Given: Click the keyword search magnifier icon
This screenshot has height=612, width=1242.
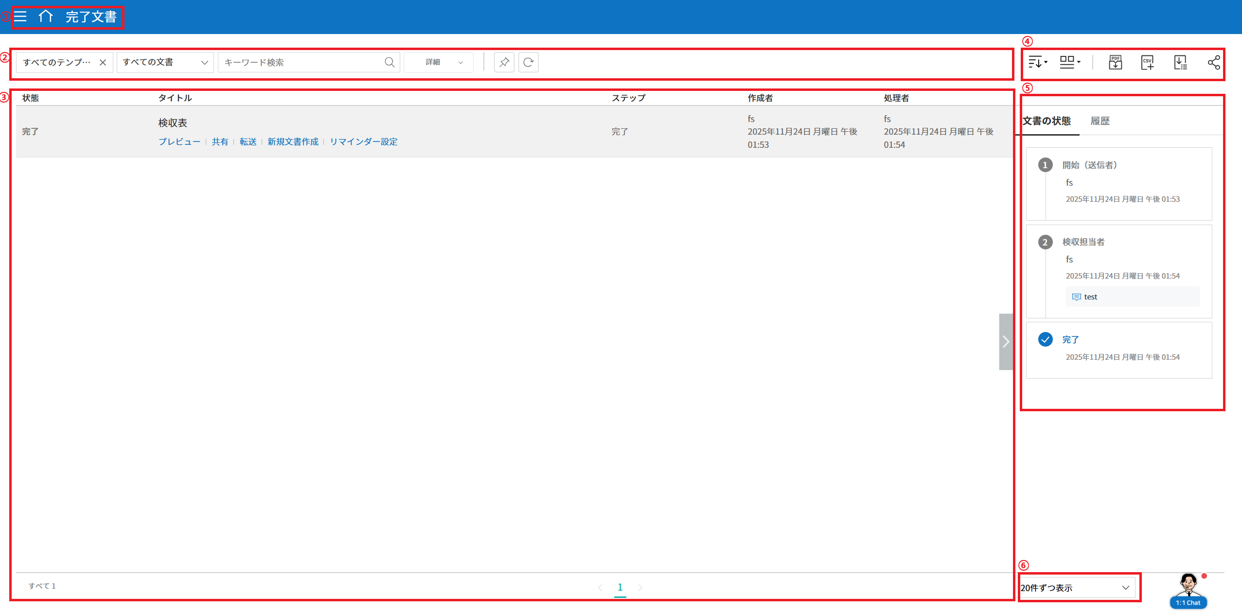Looking at the screenshot, I should 389,62.
